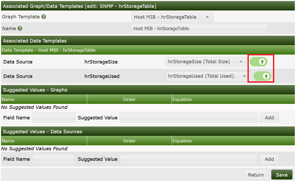
Task: Click the Data Sources table Order column header
Action: pyautogui.click(x=129, y=141)
